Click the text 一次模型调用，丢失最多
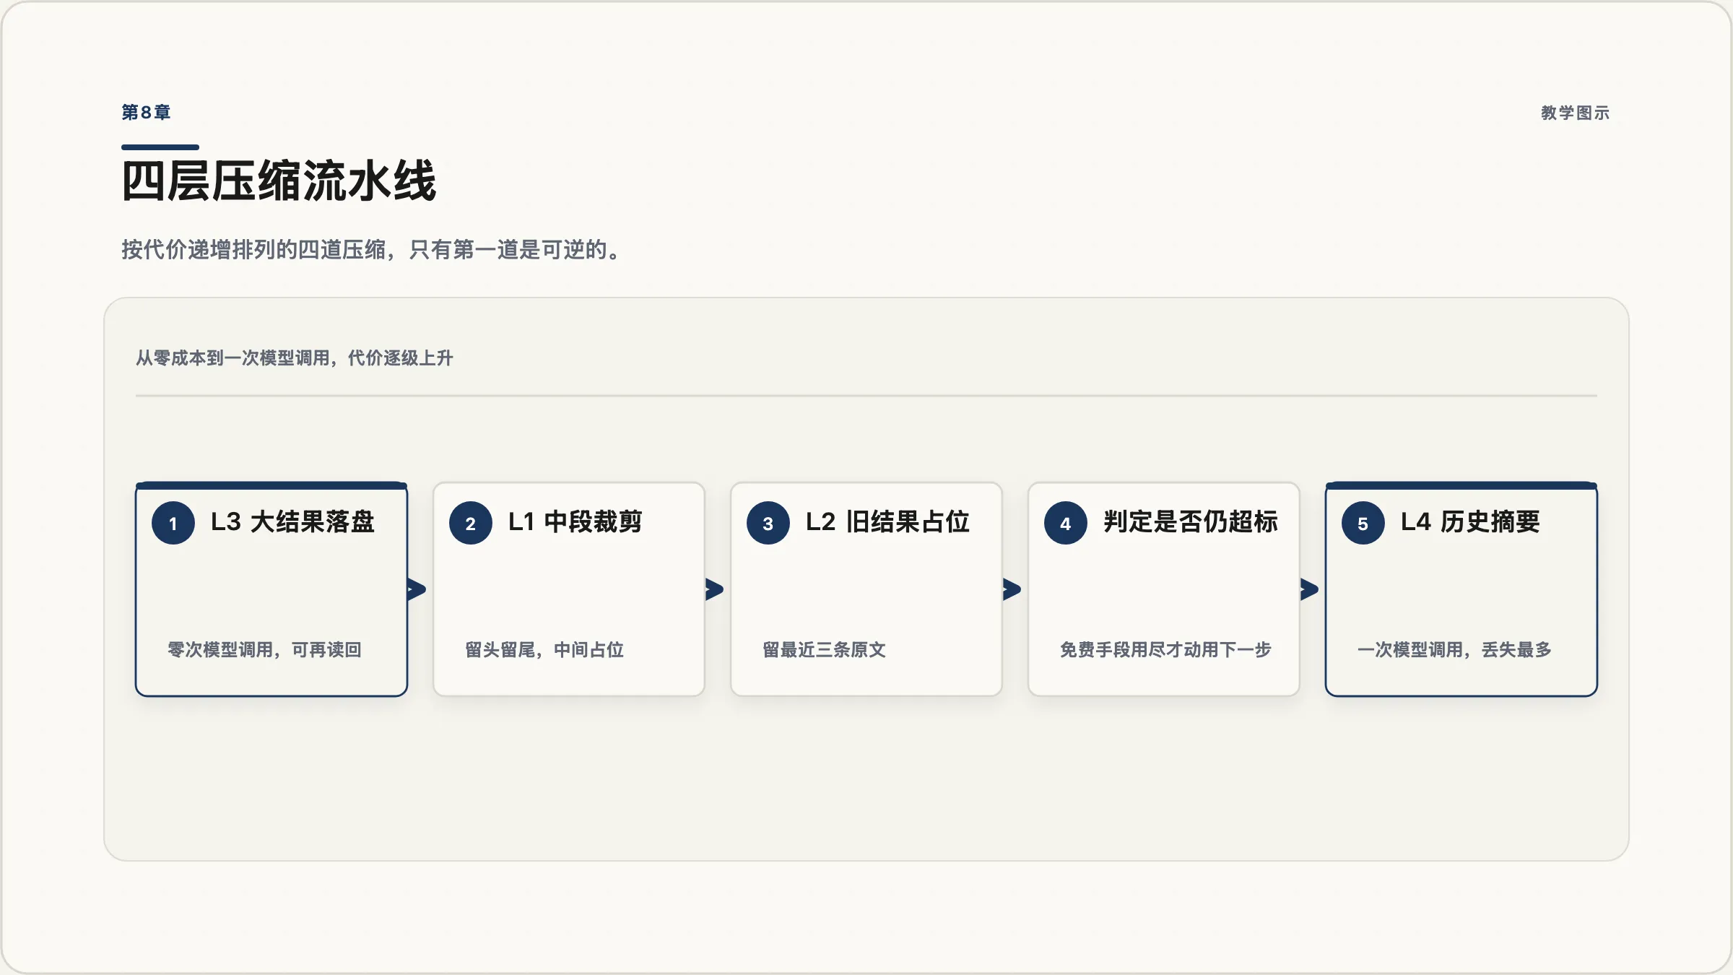Image resolution: width=1733 pixels, height=975 pixels. [x=1454, y=649]
